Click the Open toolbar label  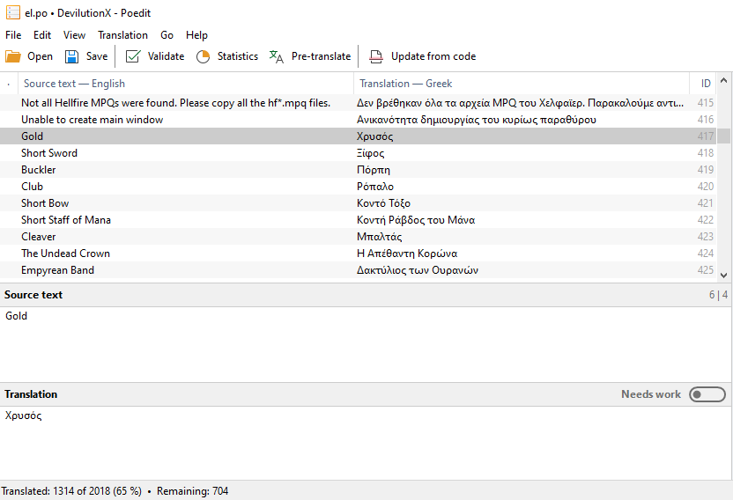(x=40, y=56)
